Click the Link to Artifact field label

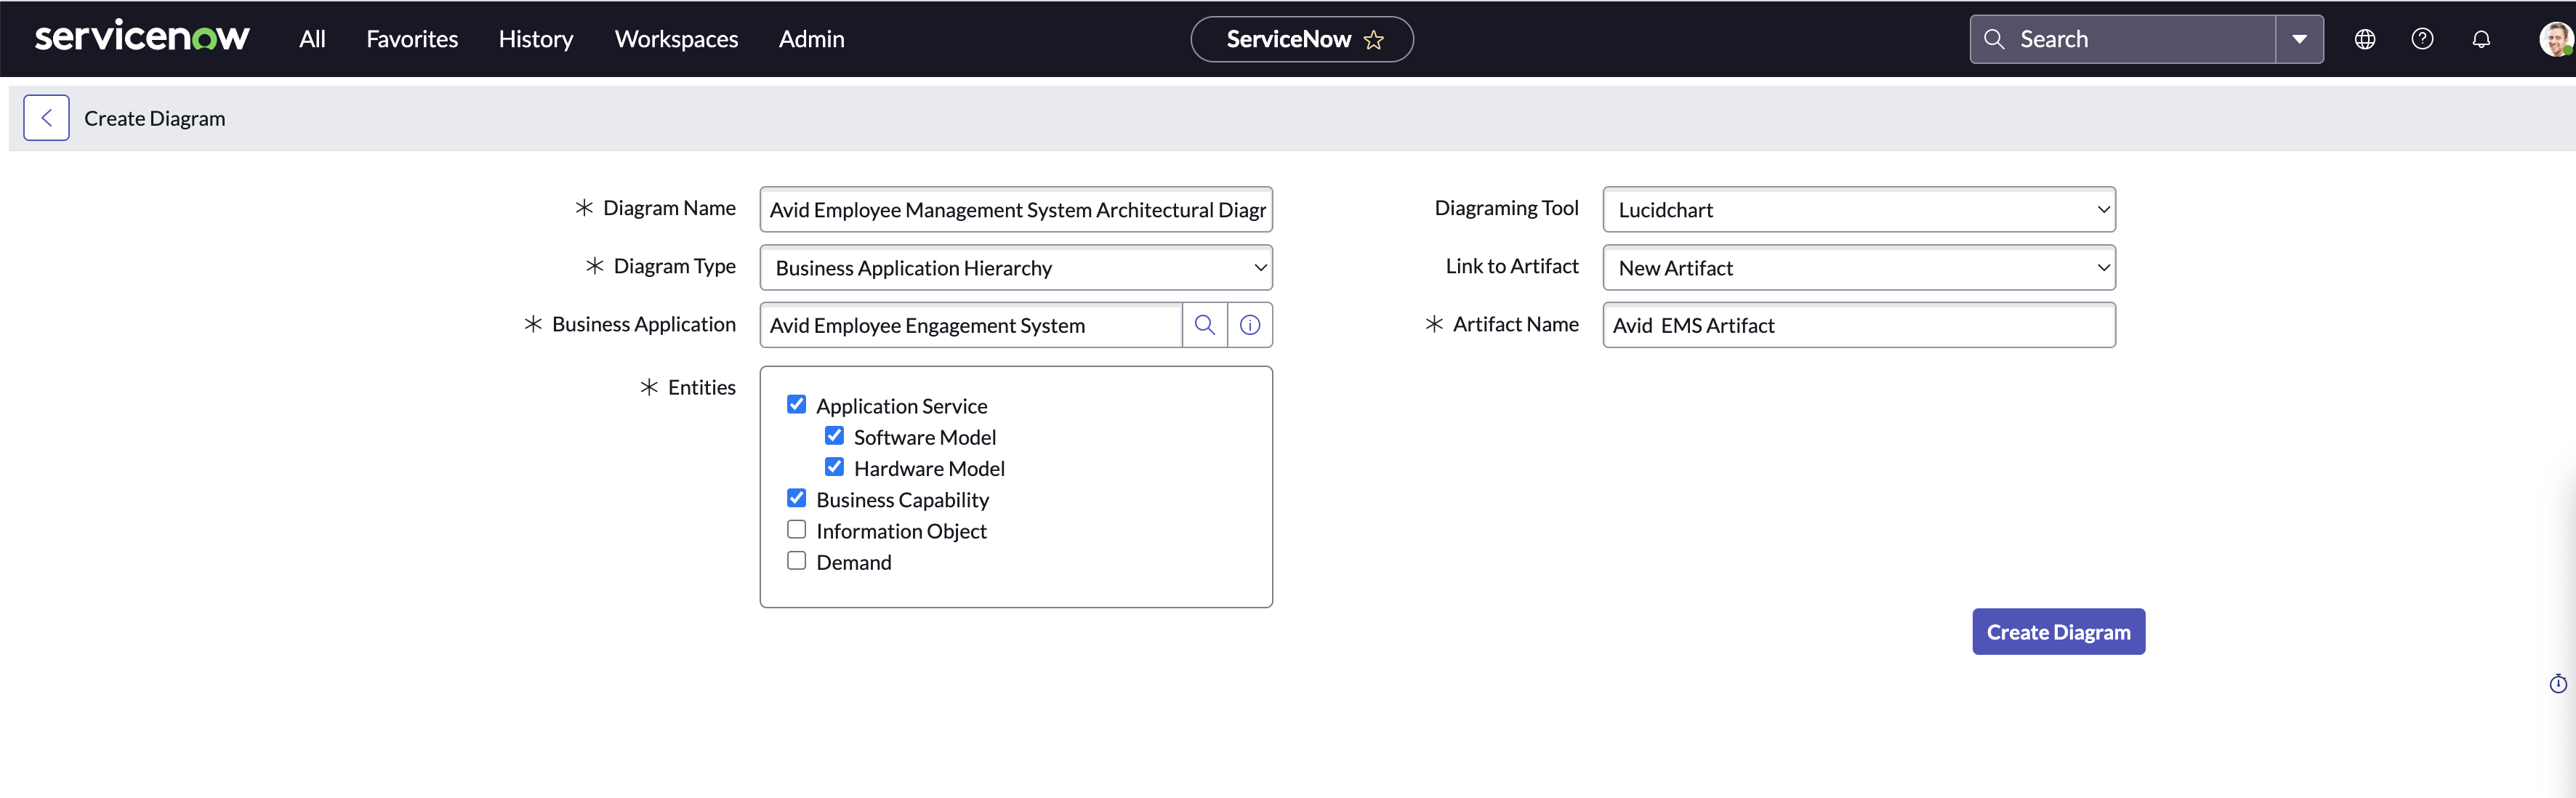point(1512,266)
